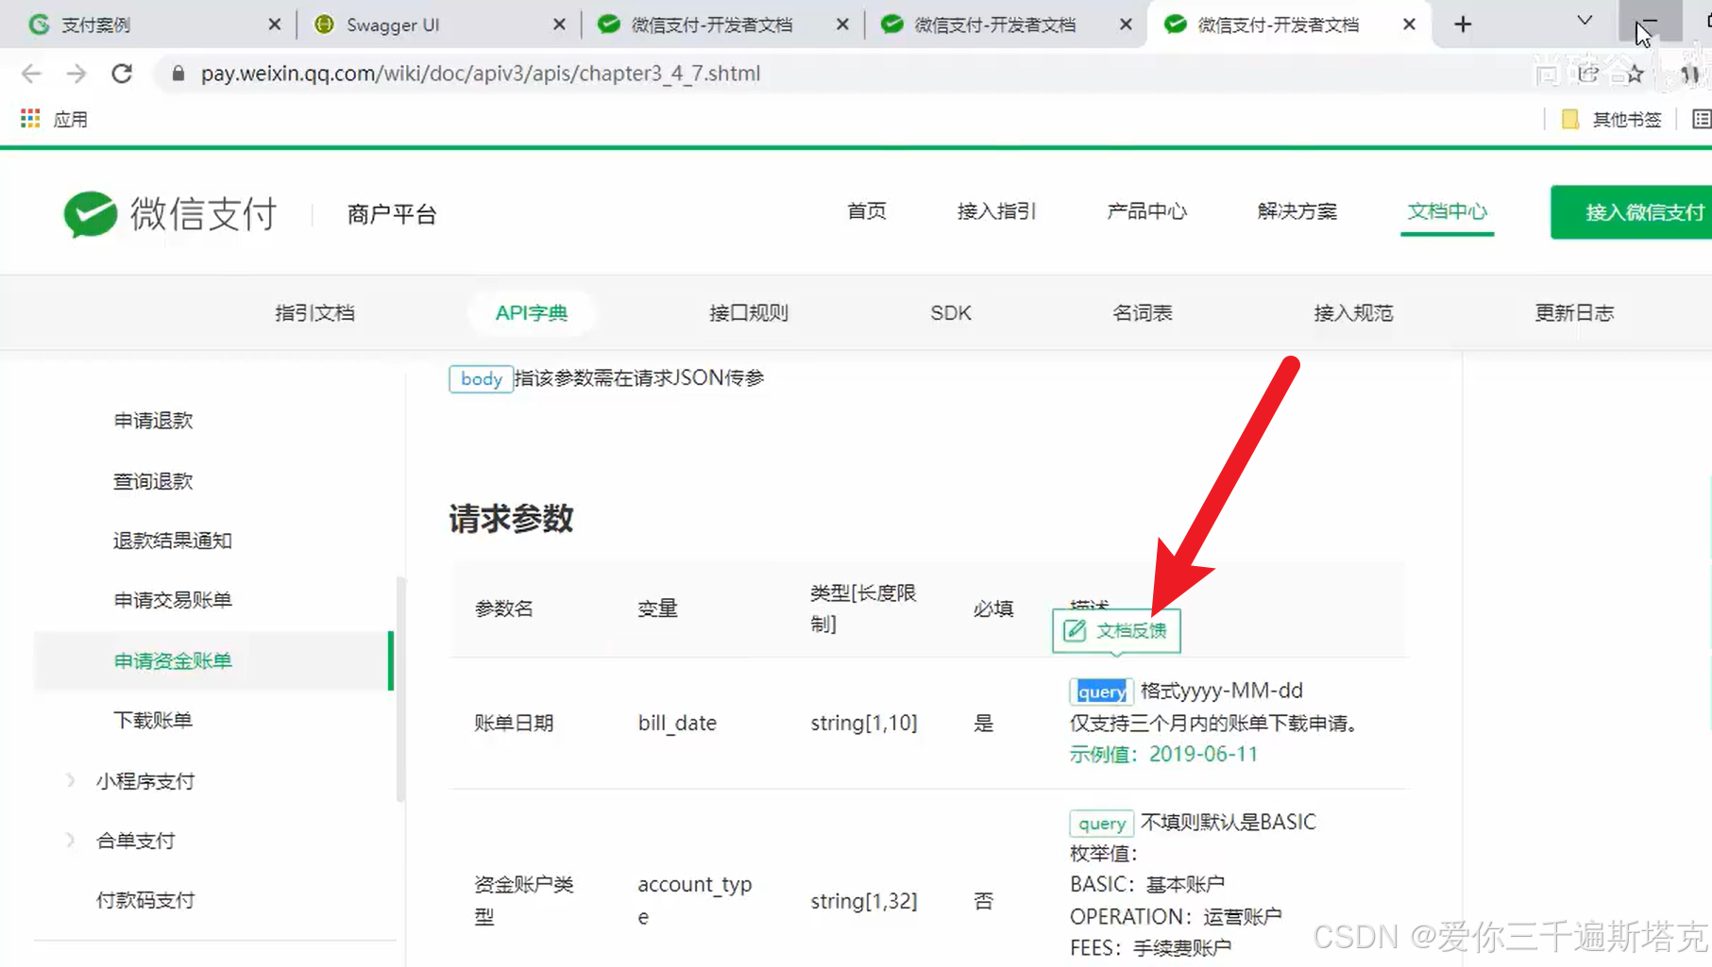Open 接入指引 in top navigation
The image size is (1712, 967).
tap(996, 211)
